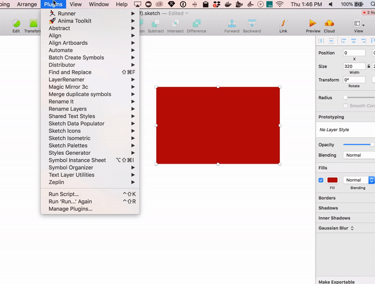
Task: Choose Symbol Instance Sheet menu item
Action: point(90,160)
